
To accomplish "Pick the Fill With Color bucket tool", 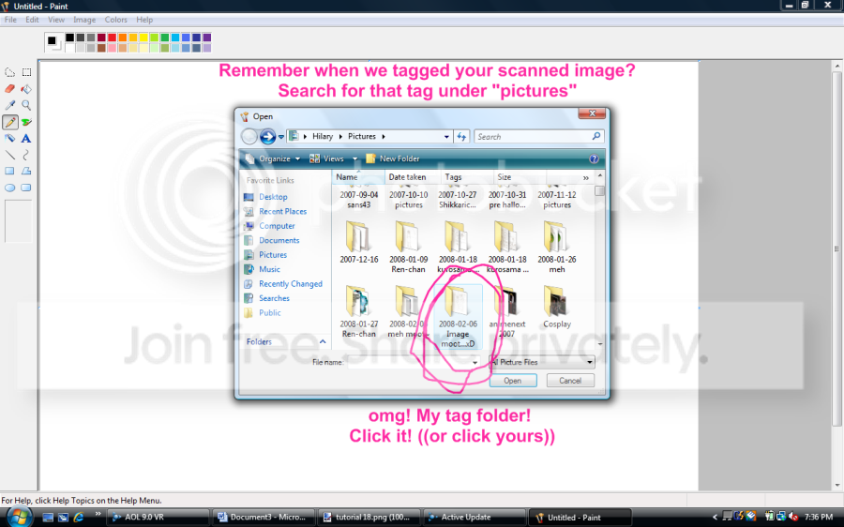I will [26, 89].
